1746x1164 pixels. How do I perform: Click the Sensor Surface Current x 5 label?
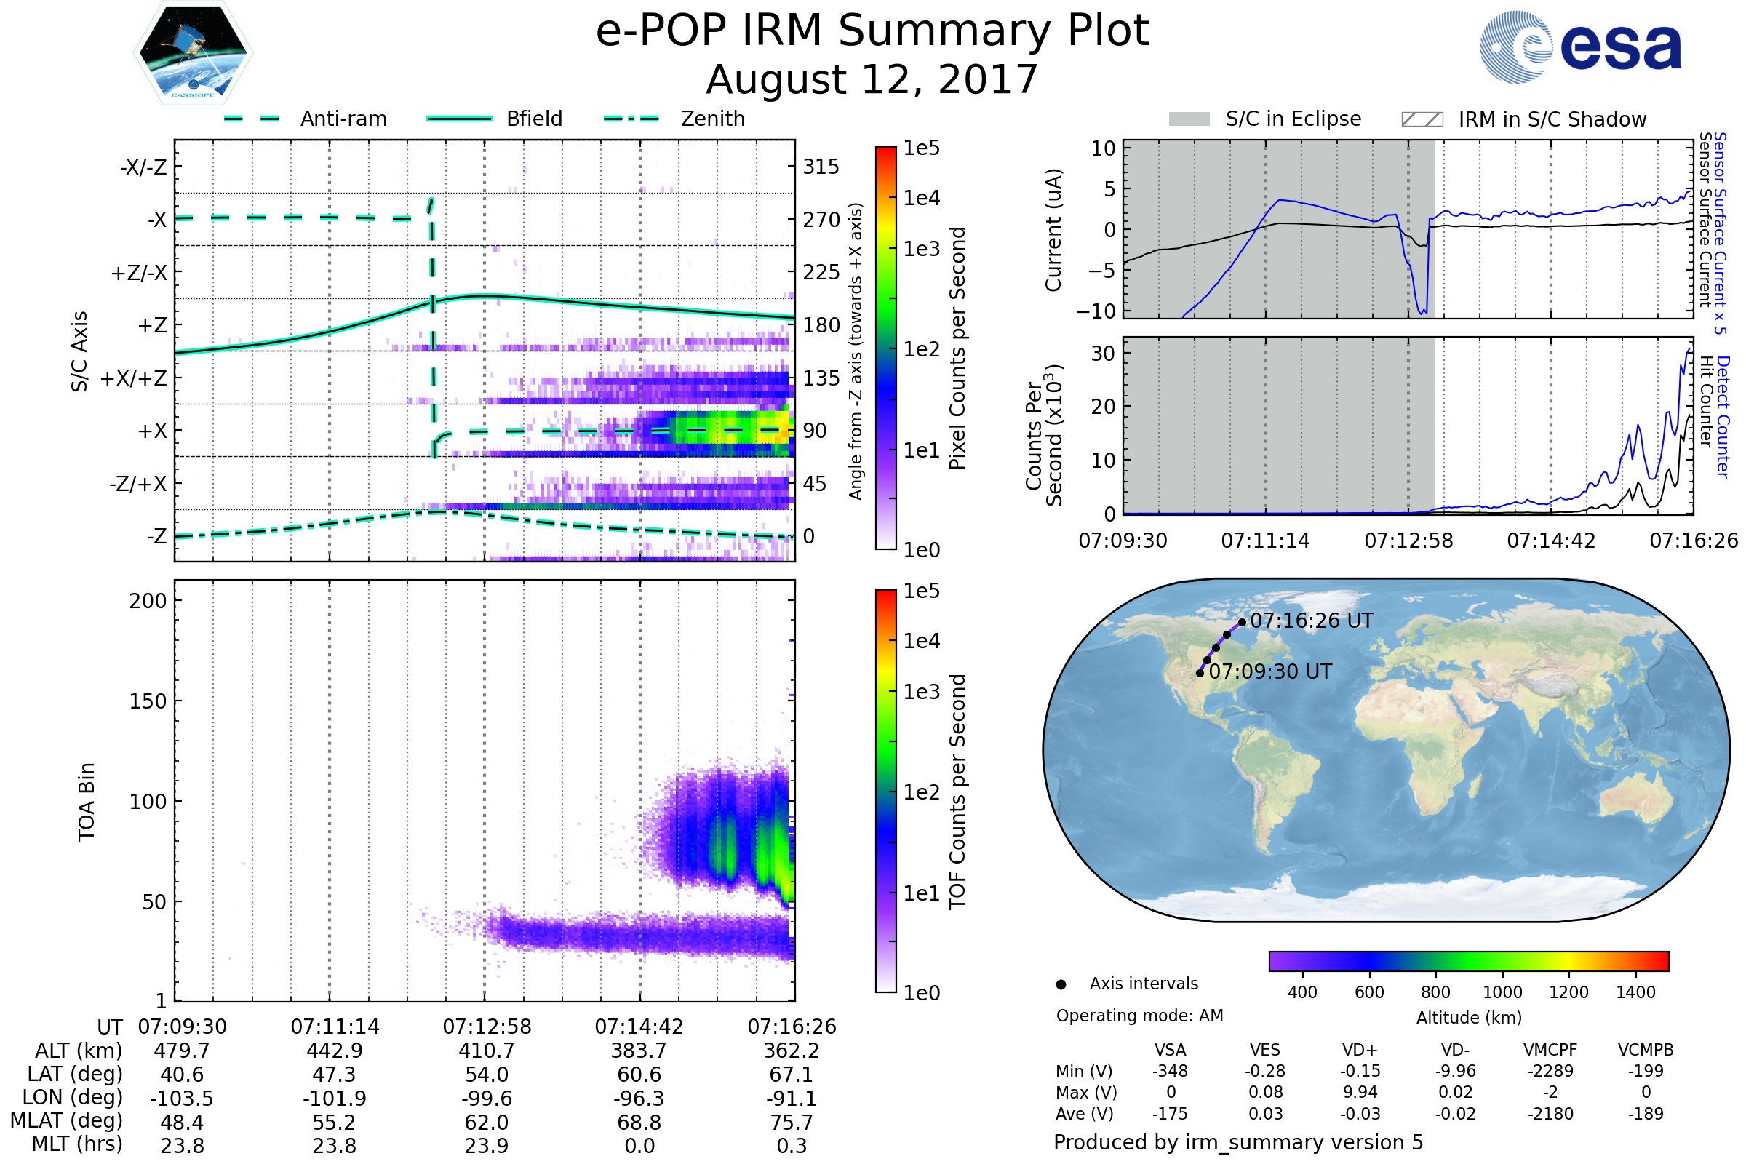click(x=1721, y=234)
